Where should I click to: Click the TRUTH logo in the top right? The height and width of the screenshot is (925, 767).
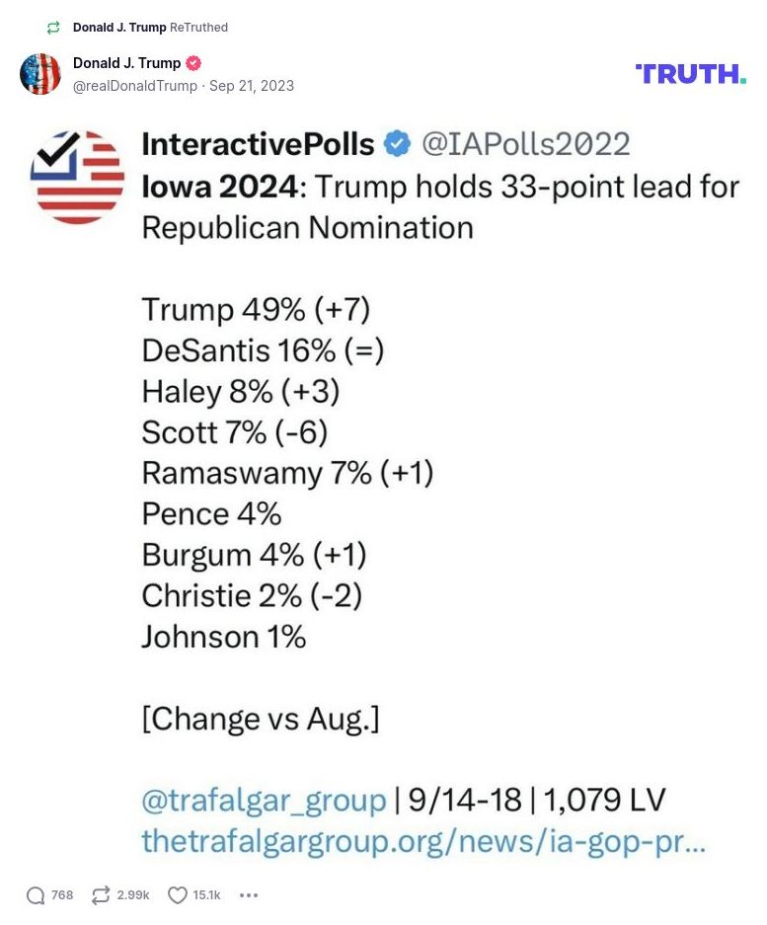[691, 71]
